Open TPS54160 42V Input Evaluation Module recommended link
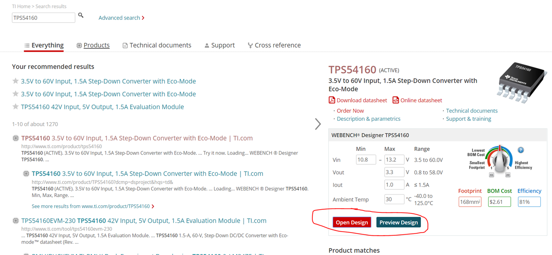552x255 pixels. pyautogui.click(x=102, y=107)
